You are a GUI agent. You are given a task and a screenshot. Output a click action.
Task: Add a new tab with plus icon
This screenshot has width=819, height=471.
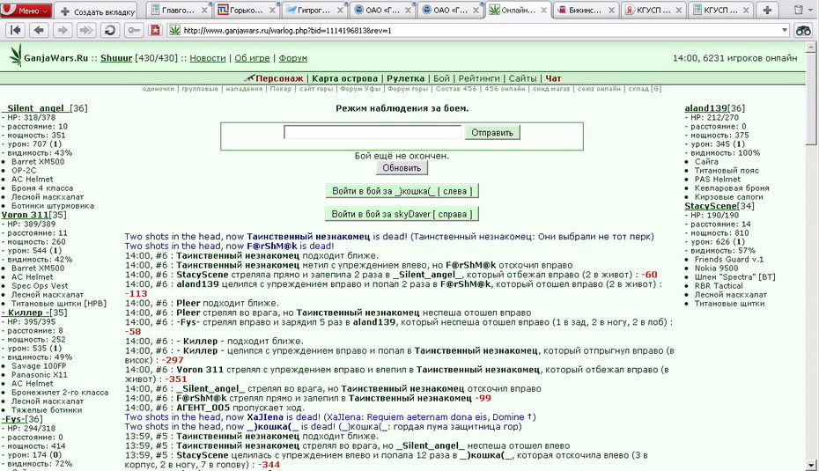click(x=767, y=10)
